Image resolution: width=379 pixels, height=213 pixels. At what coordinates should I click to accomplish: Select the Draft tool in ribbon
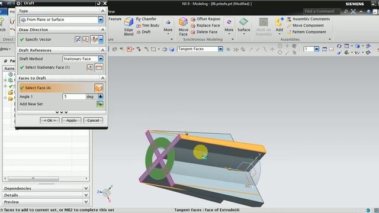[143, 32]
